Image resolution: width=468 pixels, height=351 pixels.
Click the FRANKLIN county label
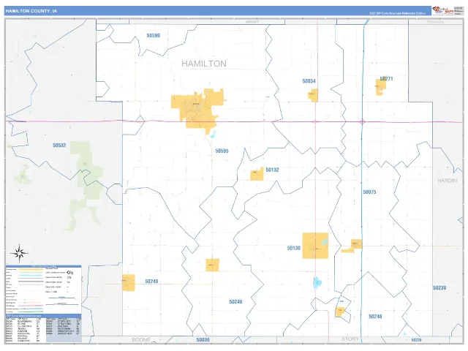pos(435,22)
